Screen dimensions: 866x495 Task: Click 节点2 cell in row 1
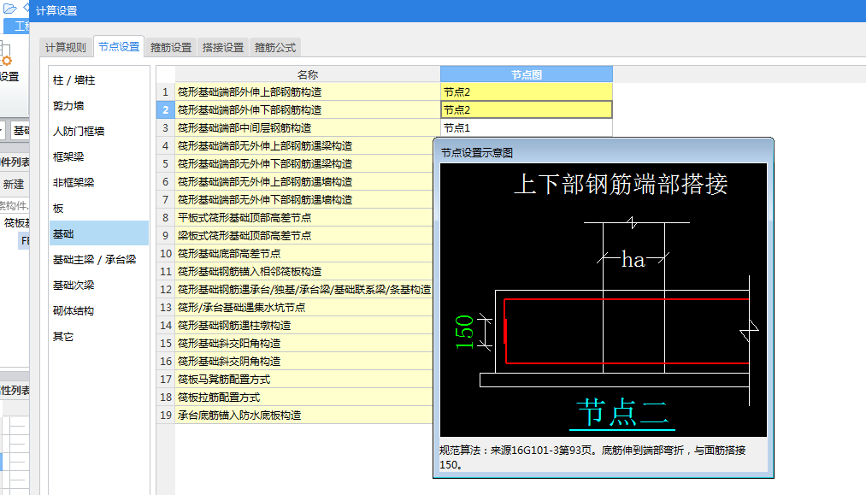[527, 91]
